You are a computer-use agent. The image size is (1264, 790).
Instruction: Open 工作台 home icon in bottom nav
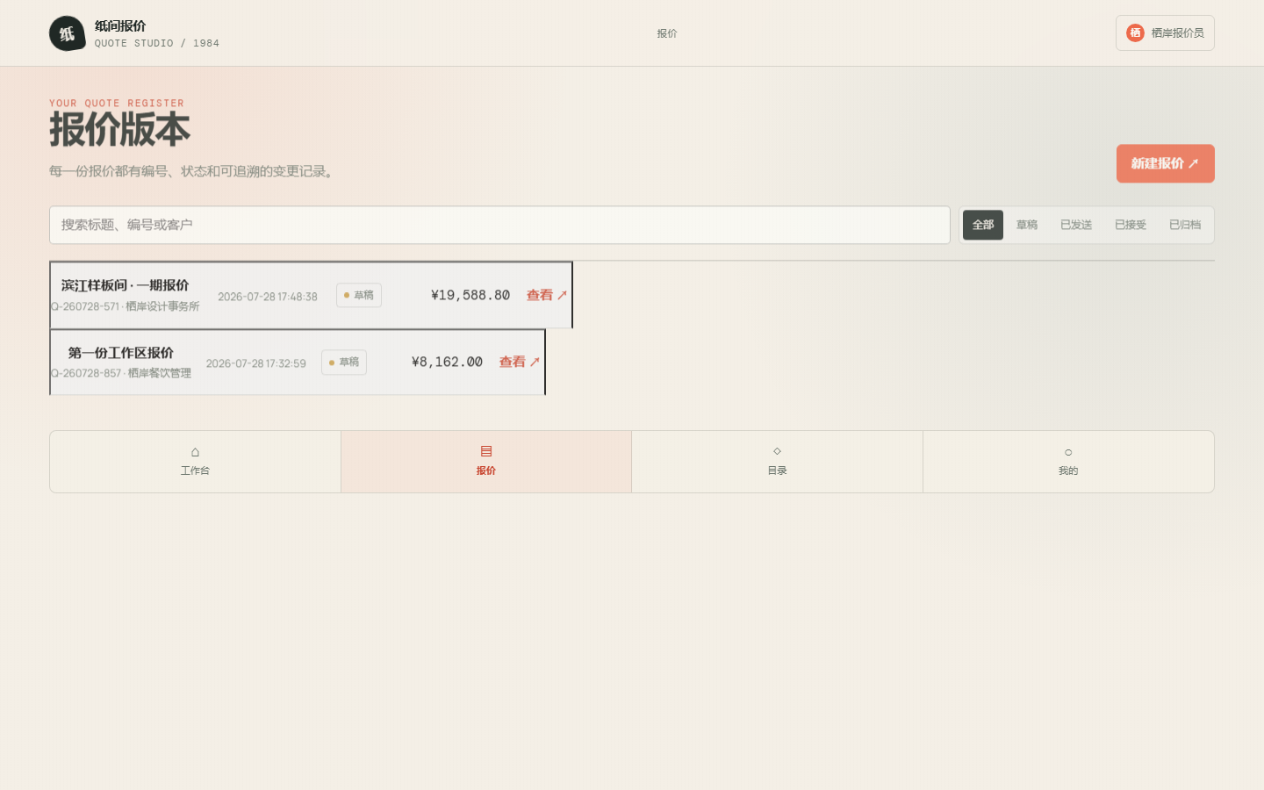click(x=195, y=452)
